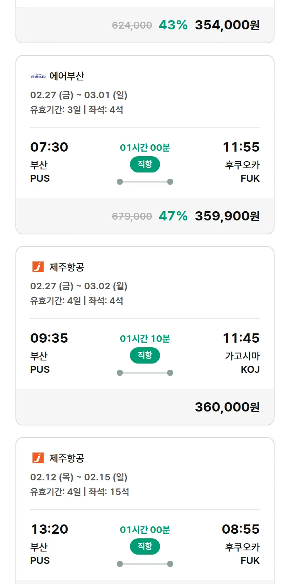The image size is (290, 584).
Task: Select the 354,000원 fare at the top
Action: (x=227, y=25)
